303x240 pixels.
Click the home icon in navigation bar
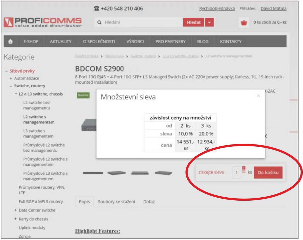tap(11, 42)
